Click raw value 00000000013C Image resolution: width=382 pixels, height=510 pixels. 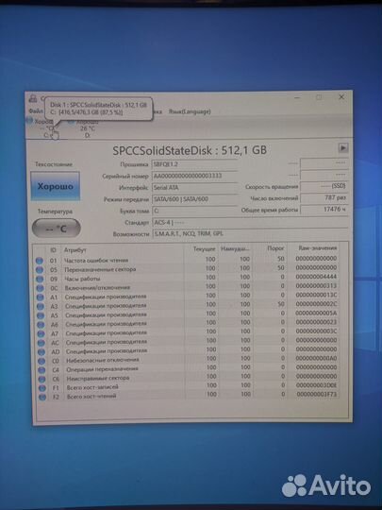(316, 295)
